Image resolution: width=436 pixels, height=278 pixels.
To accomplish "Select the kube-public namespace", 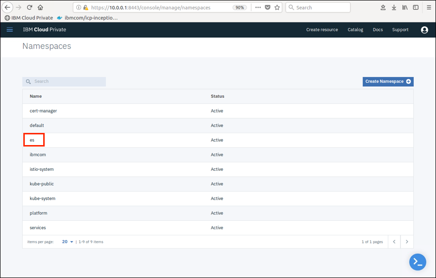I will click(42, 184).
